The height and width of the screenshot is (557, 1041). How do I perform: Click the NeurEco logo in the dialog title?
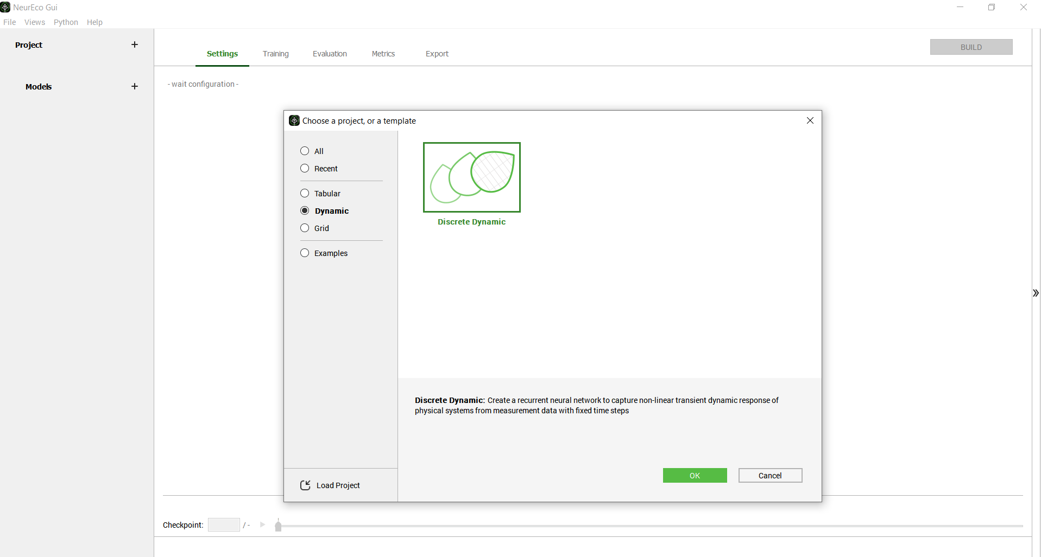(294, 120)
